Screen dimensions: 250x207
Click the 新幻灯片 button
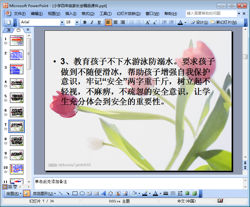tap(224, 22)
